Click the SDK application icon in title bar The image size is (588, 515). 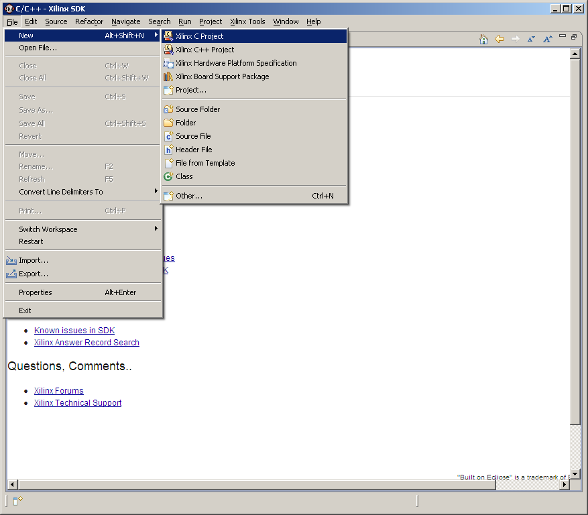(9, 9)
